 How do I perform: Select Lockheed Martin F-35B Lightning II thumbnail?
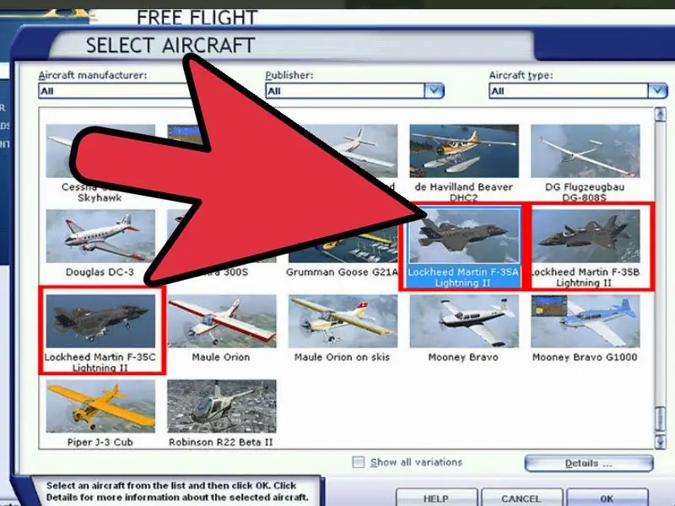(585, 236)
